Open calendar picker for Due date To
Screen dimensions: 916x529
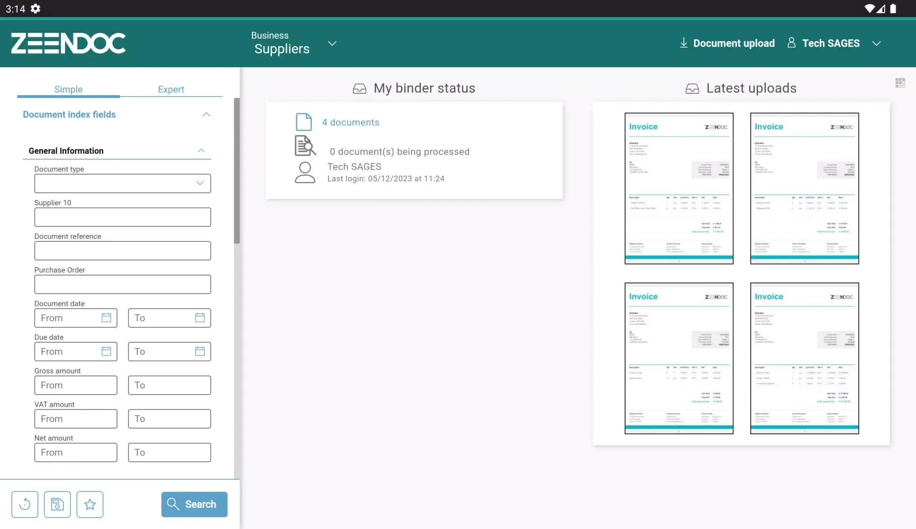click(200, 351)
